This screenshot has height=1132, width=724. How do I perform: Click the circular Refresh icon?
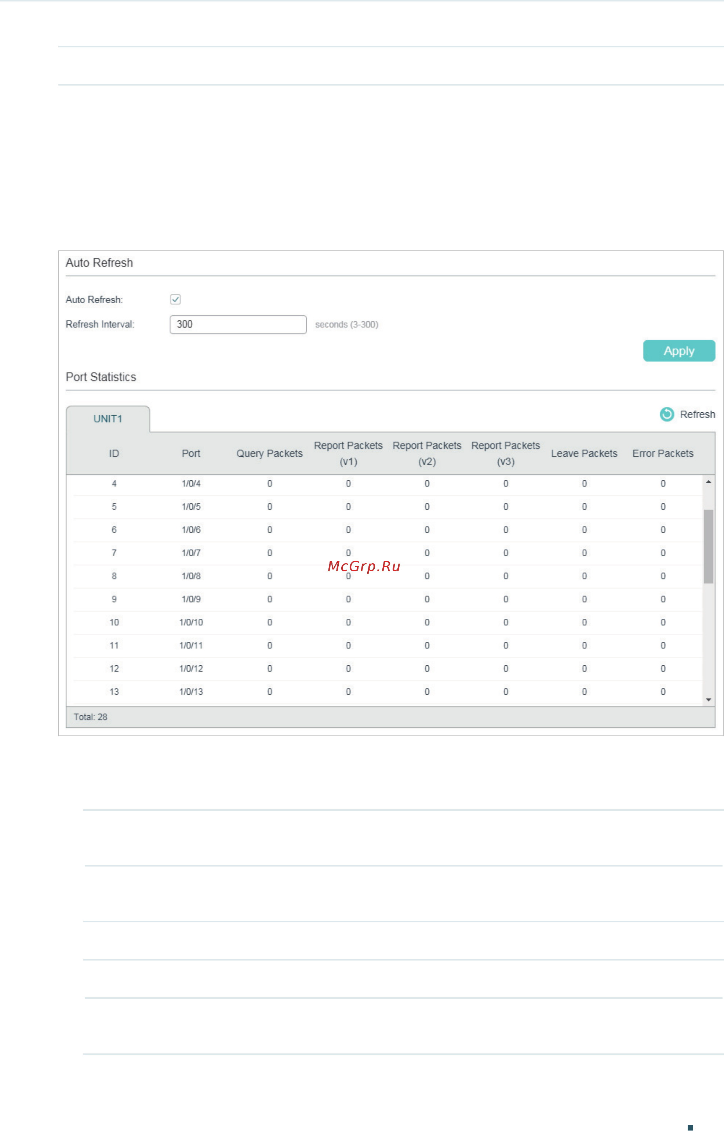click(667, 414)
